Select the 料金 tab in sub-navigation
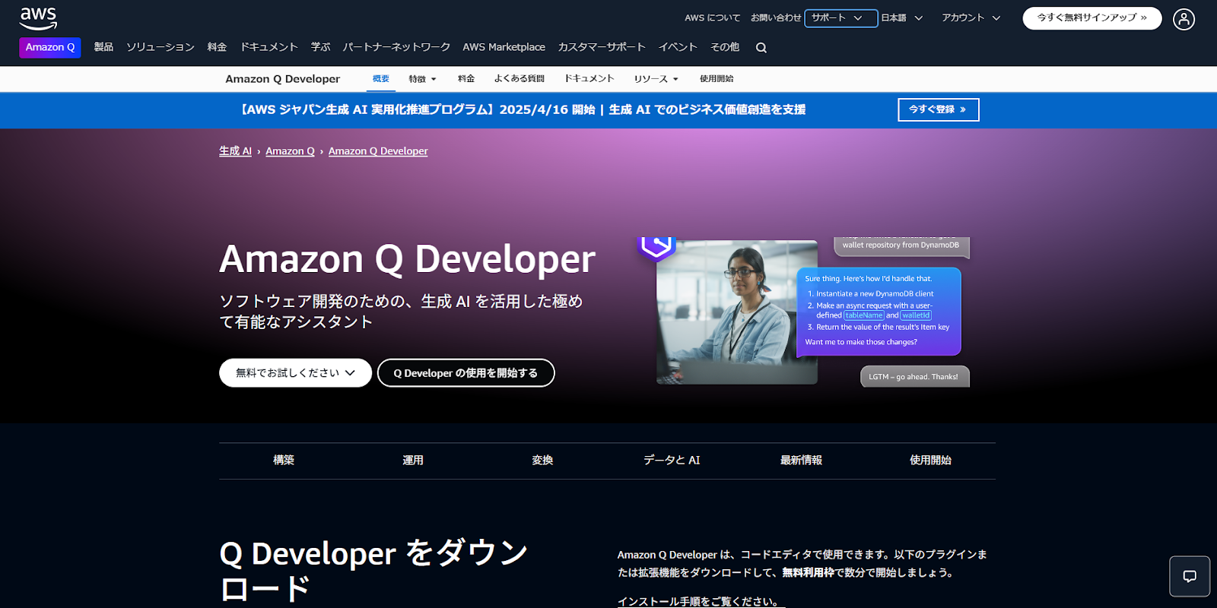Screen dimensions: 1217x608 pyautogui.click(x=466, y=79)
